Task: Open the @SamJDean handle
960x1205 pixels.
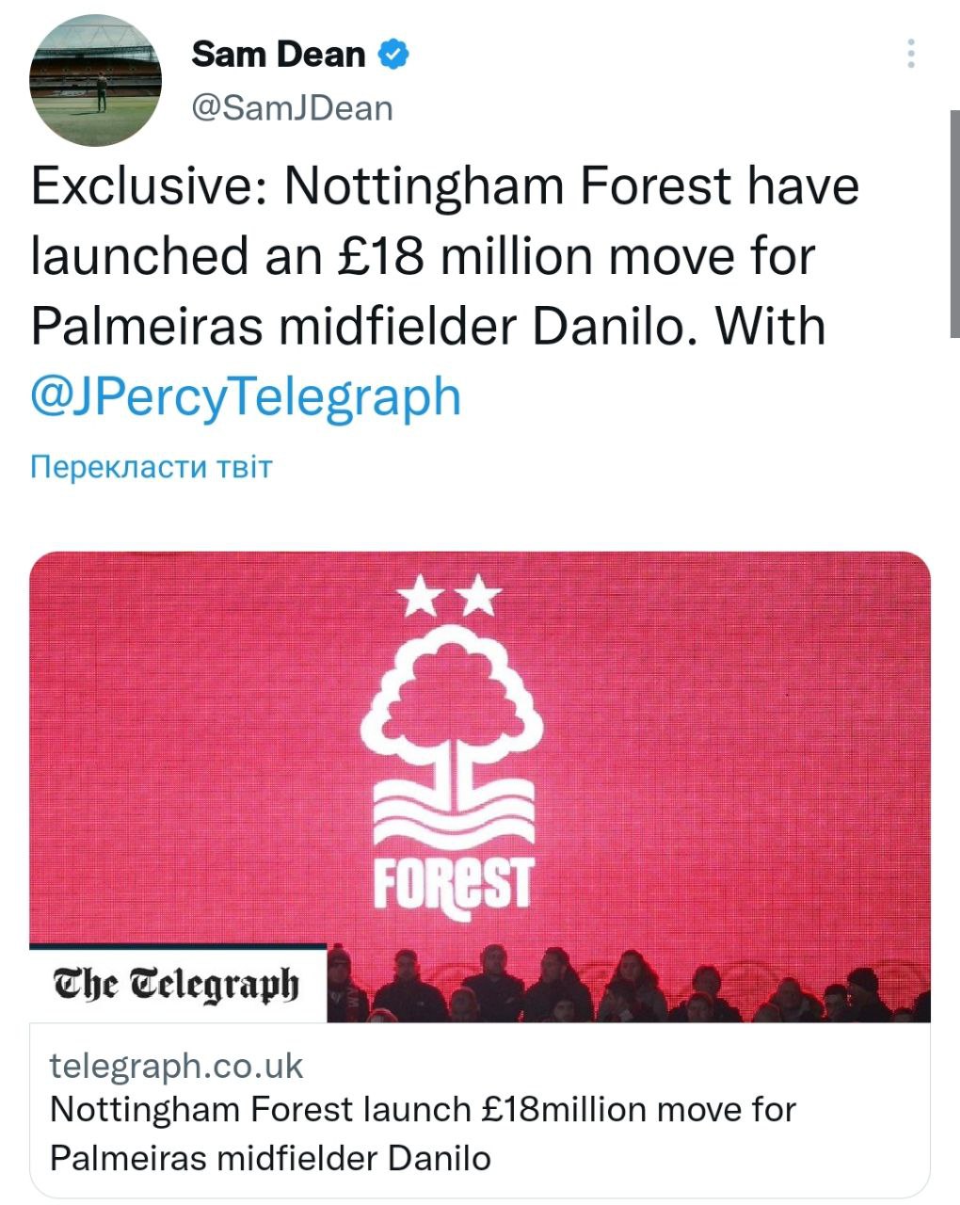Action: [x=292, y=108]
